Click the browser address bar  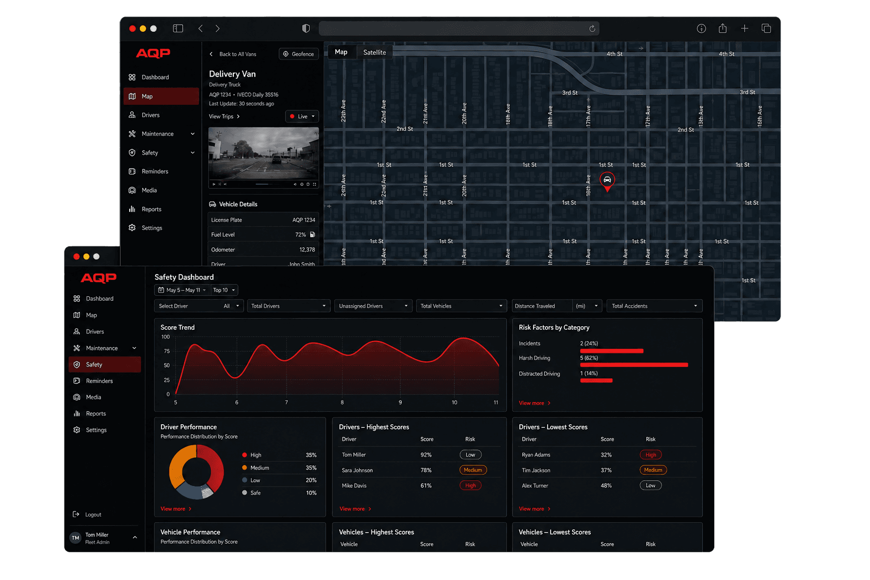pyautogui.click(x=459, y=28)
